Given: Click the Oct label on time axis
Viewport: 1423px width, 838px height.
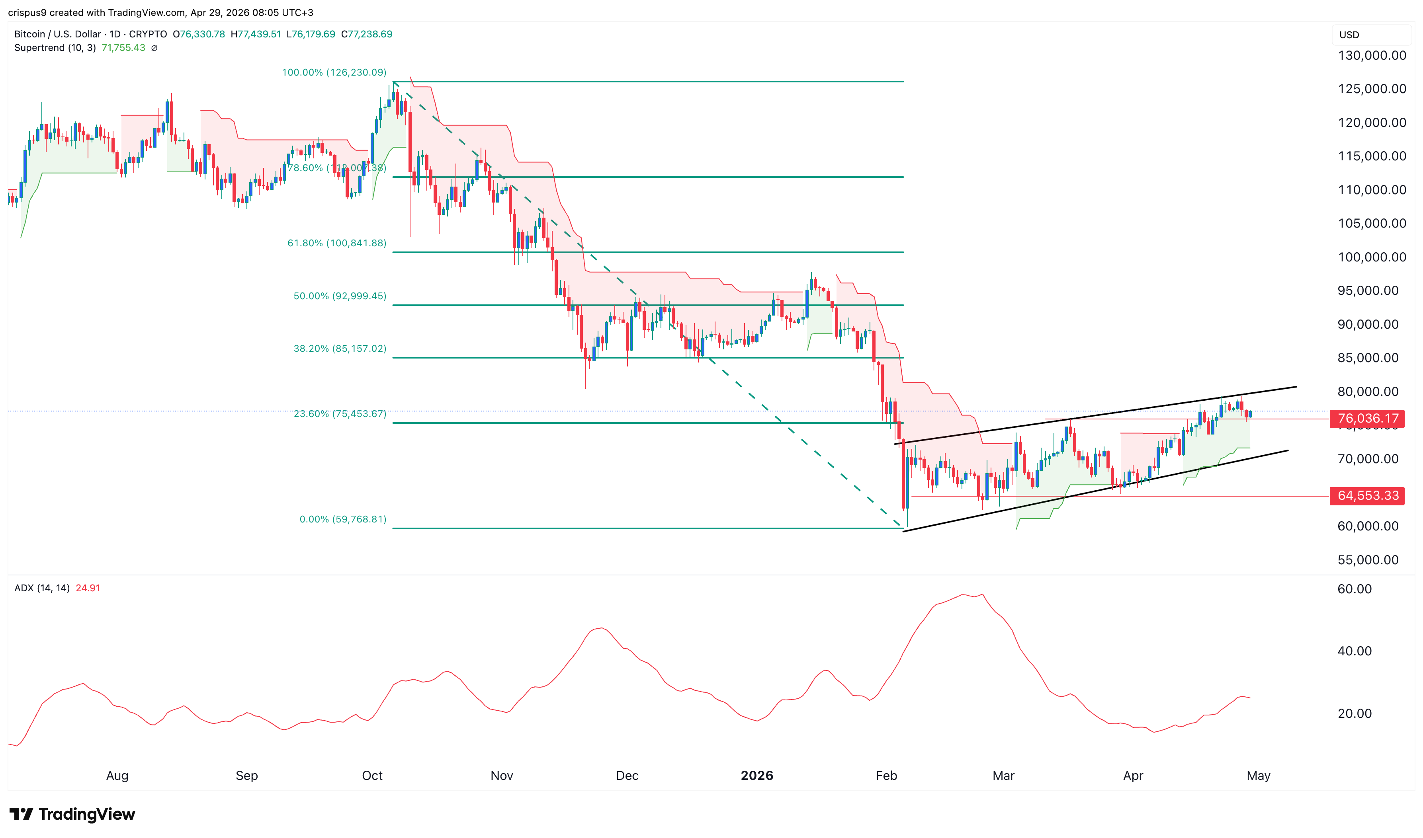Looking at the screenshot, I should click(x=372, y=776).
